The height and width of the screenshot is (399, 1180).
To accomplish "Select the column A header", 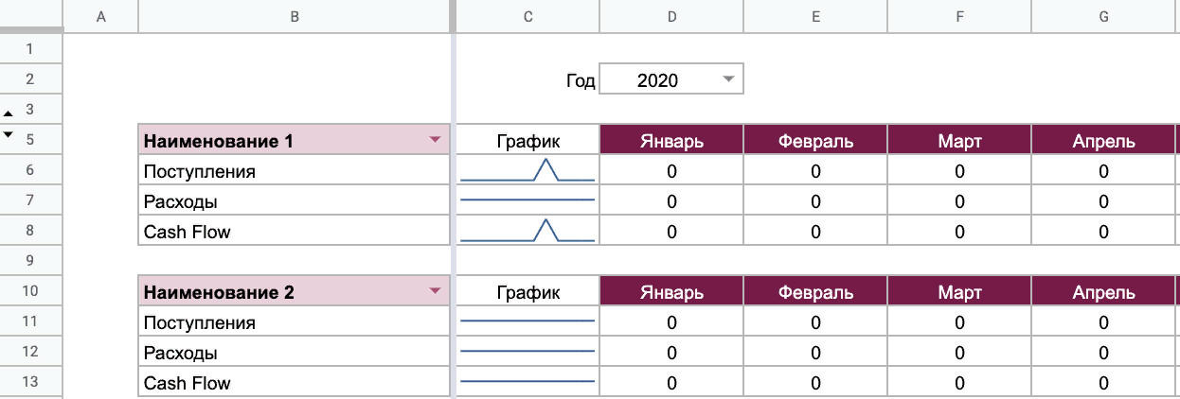I will tap(100, 17).
